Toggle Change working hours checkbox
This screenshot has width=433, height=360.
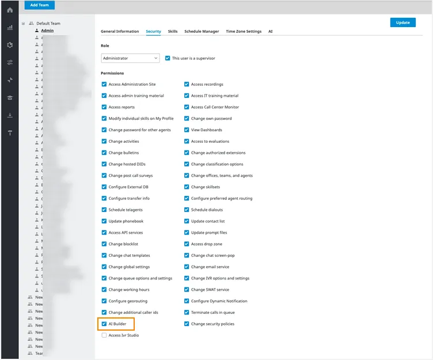pos(104,290)
